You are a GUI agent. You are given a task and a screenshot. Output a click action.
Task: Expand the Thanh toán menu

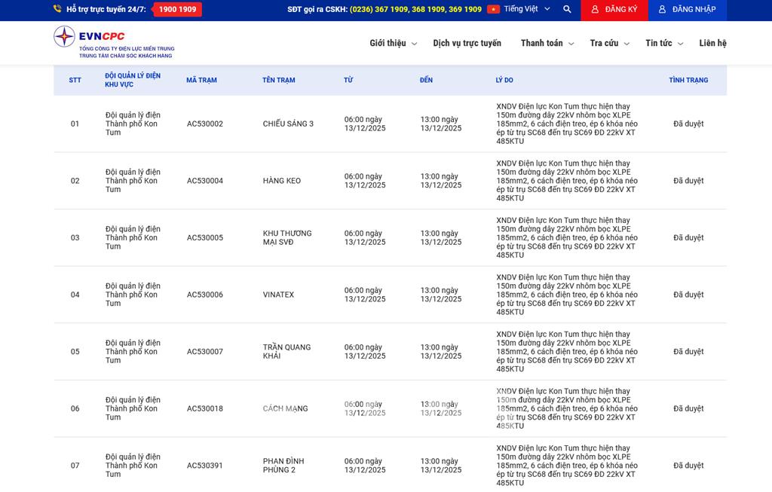547,44
